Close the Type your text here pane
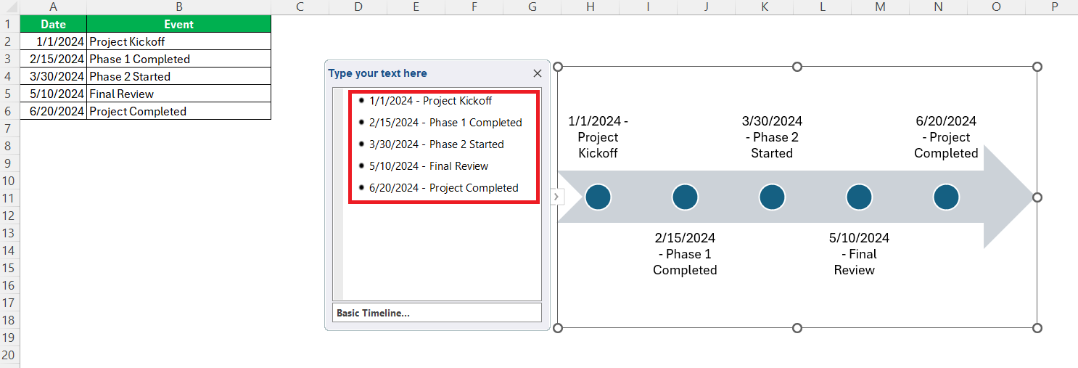The width and height of the screenshot is (1078, 368). click(538, 73)
